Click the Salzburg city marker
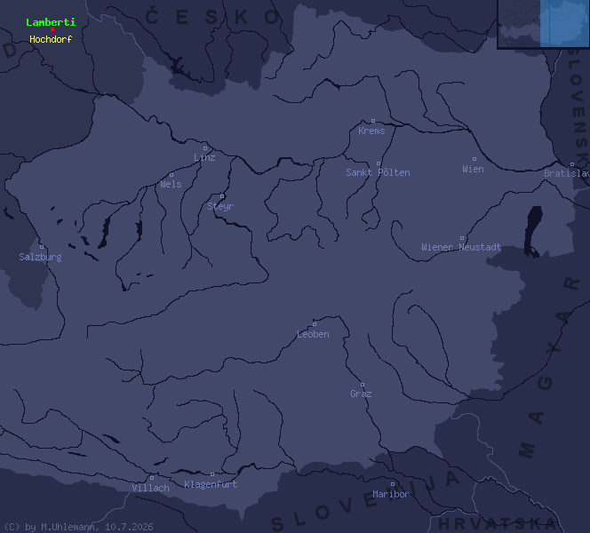The height and width of the screenshot is (533, 590). tap(42, 247)
